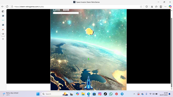Open volume control in system tray
This screenshot has width=173, height=97.
pyautogui.click(x=153, y=94)
